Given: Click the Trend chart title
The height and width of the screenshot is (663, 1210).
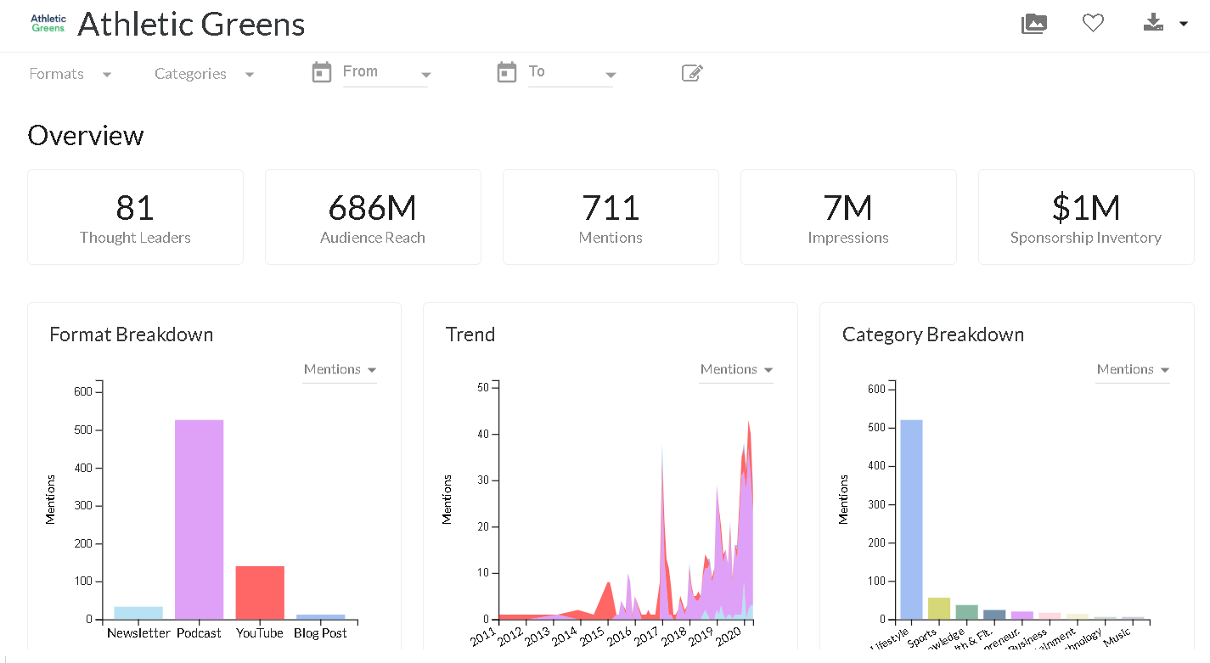Looking at the screenshot, I should tap(470, 334).
